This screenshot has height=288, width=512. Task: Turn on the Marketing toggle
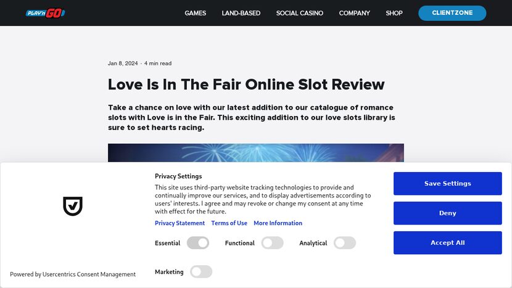(x=201, y=271)
